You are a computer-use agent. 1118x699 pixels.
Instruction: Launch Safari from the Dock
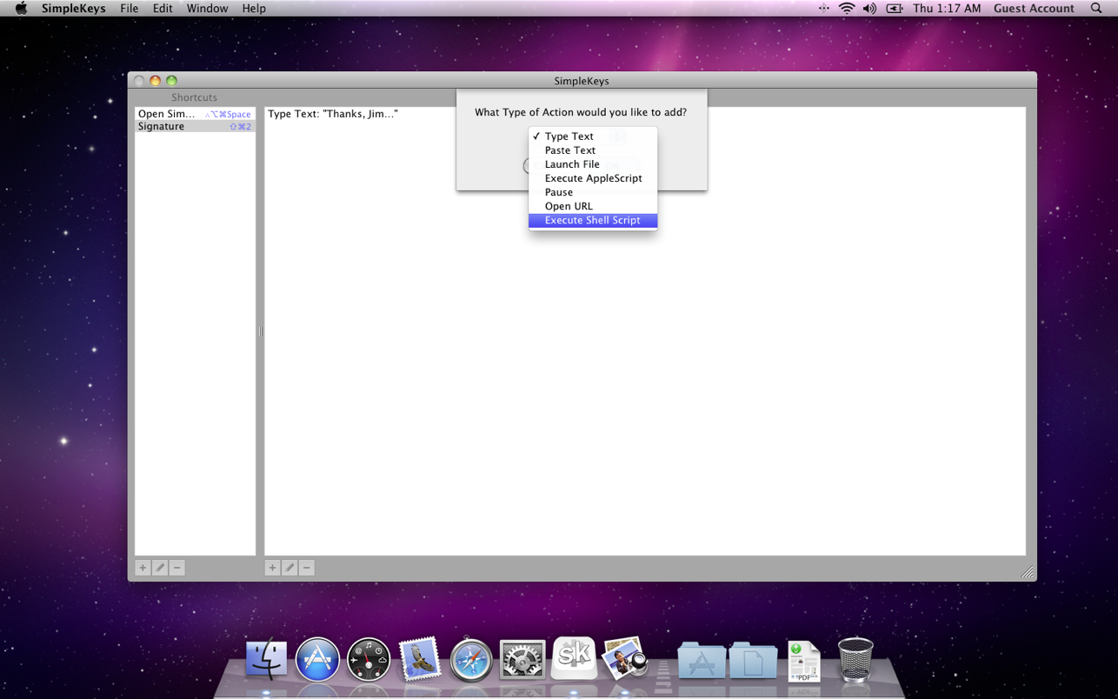471,660
